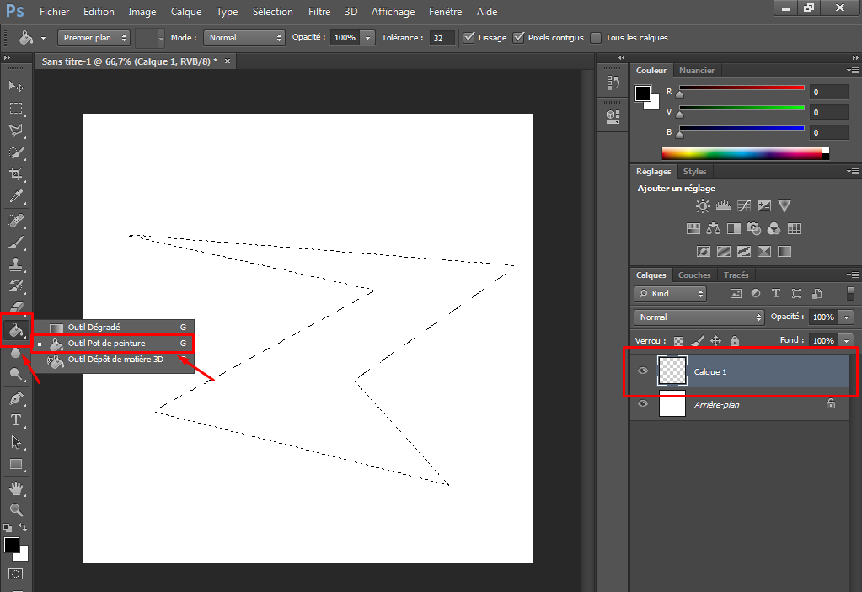Hide the Calque 1 layer

[x=643, y=371]
